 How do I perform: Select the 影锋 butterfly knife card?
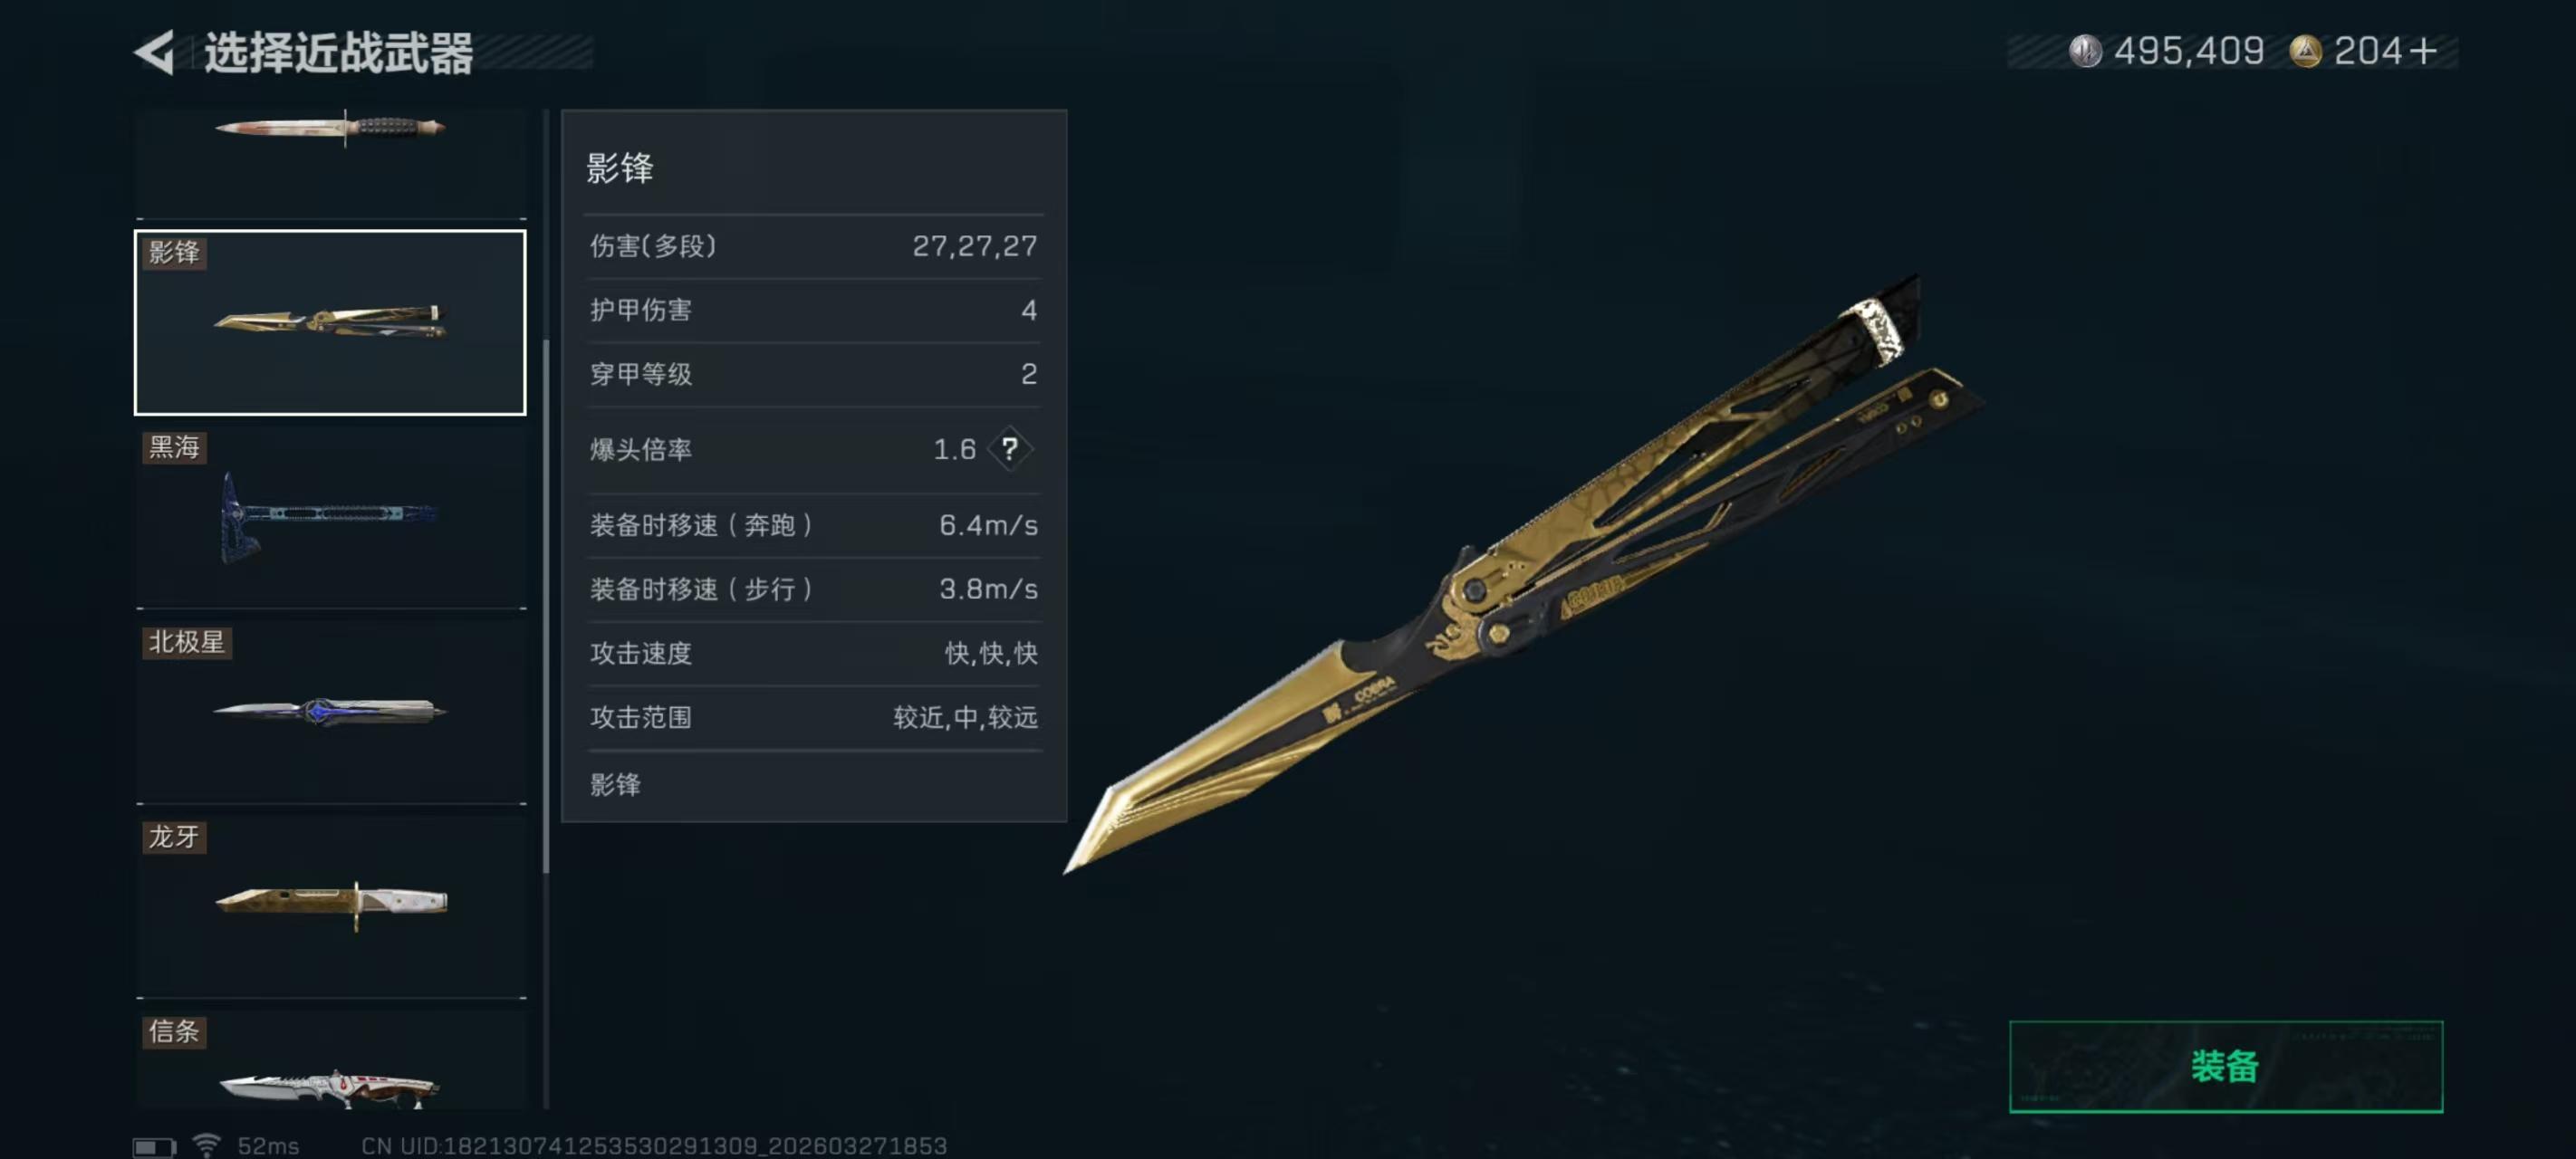point(330,322)
